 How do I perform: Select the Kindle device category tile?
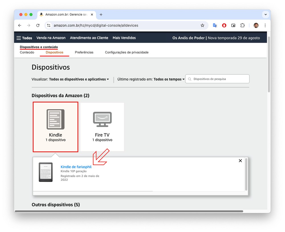[56, 127]
